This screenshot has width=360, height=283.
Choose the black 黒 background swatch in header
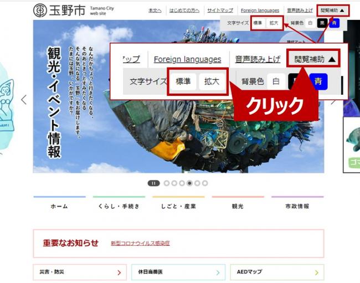(x=322, y=23)
